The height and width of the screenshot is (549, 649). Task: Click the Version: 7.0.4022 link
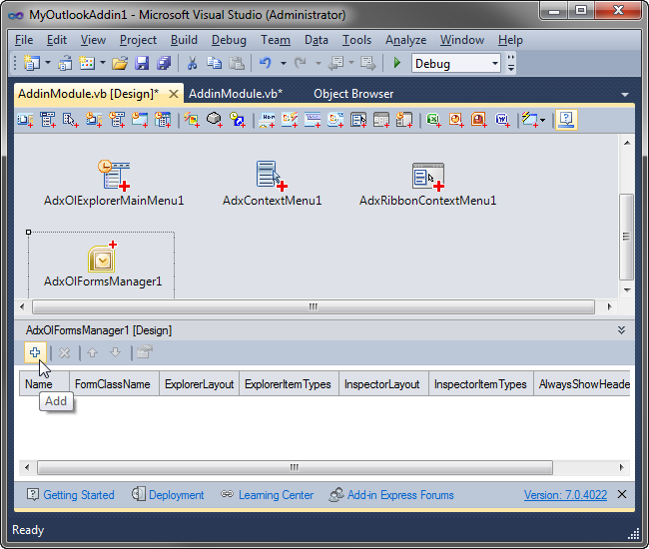[565, 495]
